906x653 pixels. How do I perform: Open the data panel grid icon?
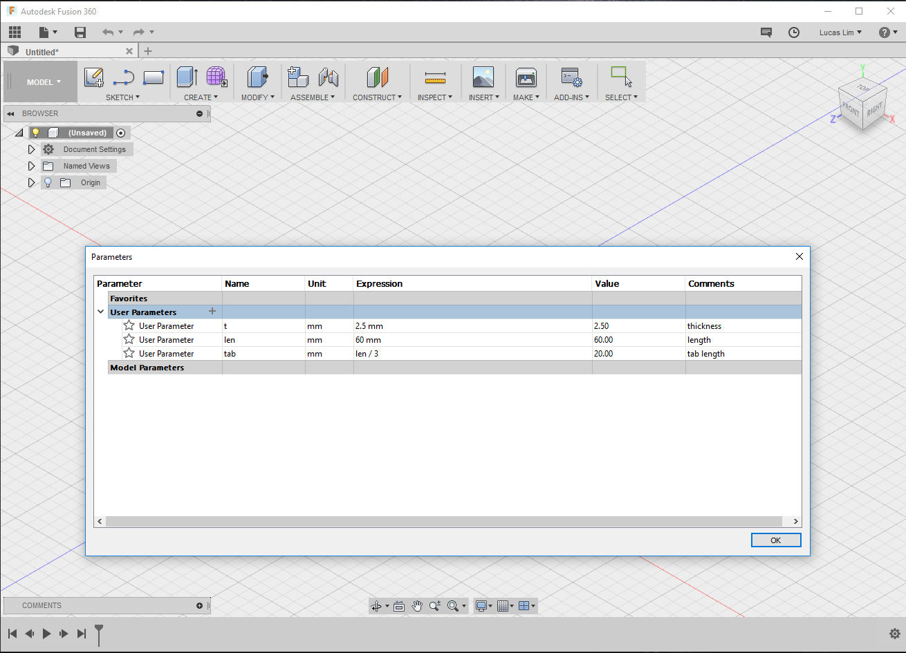(15, 32)
